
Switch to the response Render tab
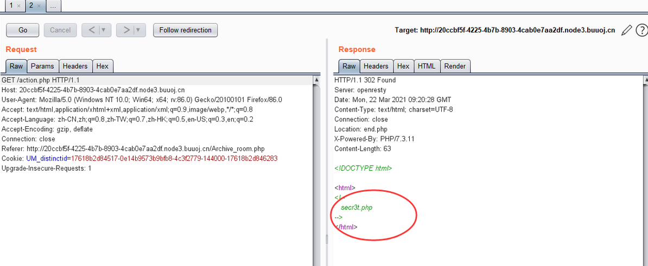pyautogui.click(x=455, y=66)
